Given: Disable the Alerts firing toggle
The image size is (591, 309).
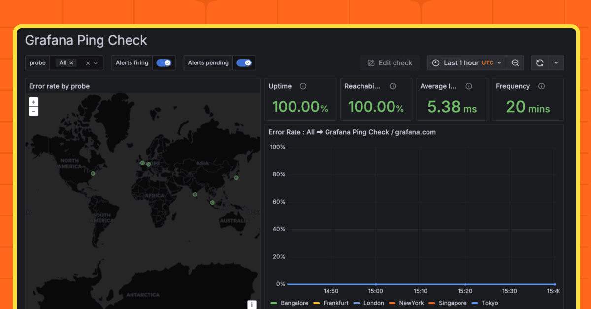Looking at the screenshot, I should tap(164, 62).
